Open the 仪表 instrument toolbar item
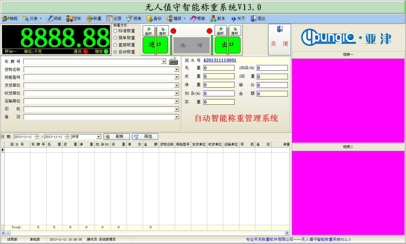Screen dimensions: 406x244 pos(30,19)
